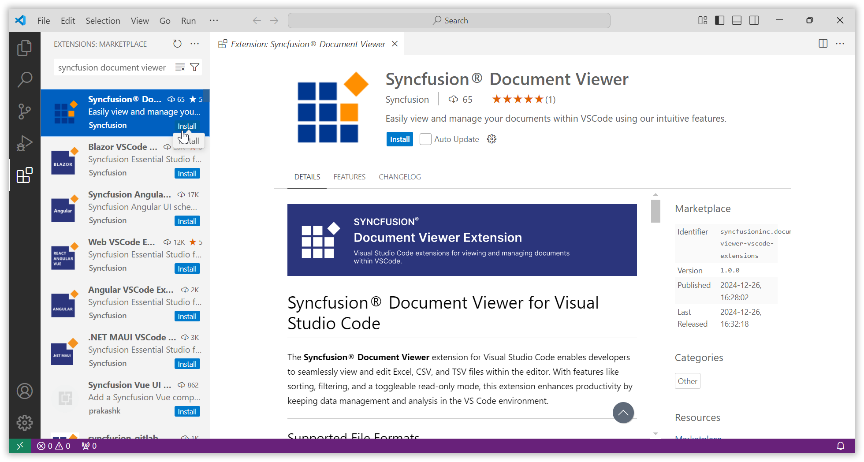
Task: Open Run and Debug view
Action: [x=25, y=143]
